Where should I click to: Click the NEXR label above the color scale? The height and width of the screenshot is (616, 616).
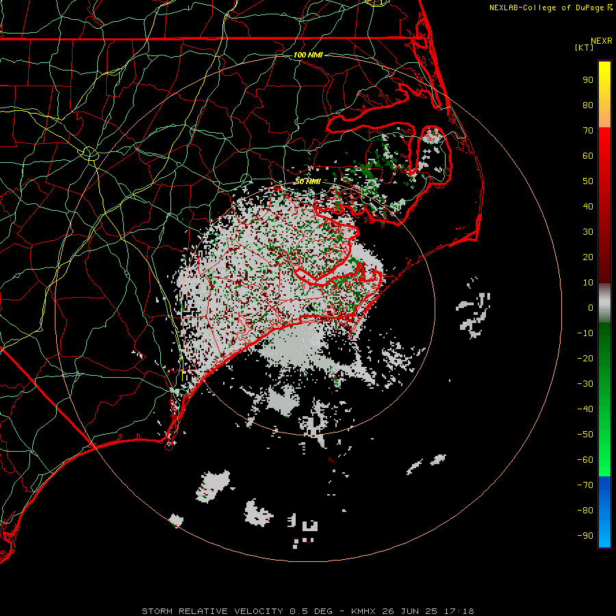pos(601,41)
